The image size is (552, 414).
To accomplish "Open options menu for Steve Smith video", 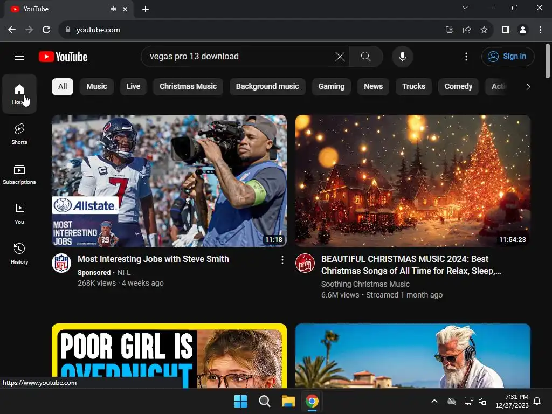I will (282, 260).
